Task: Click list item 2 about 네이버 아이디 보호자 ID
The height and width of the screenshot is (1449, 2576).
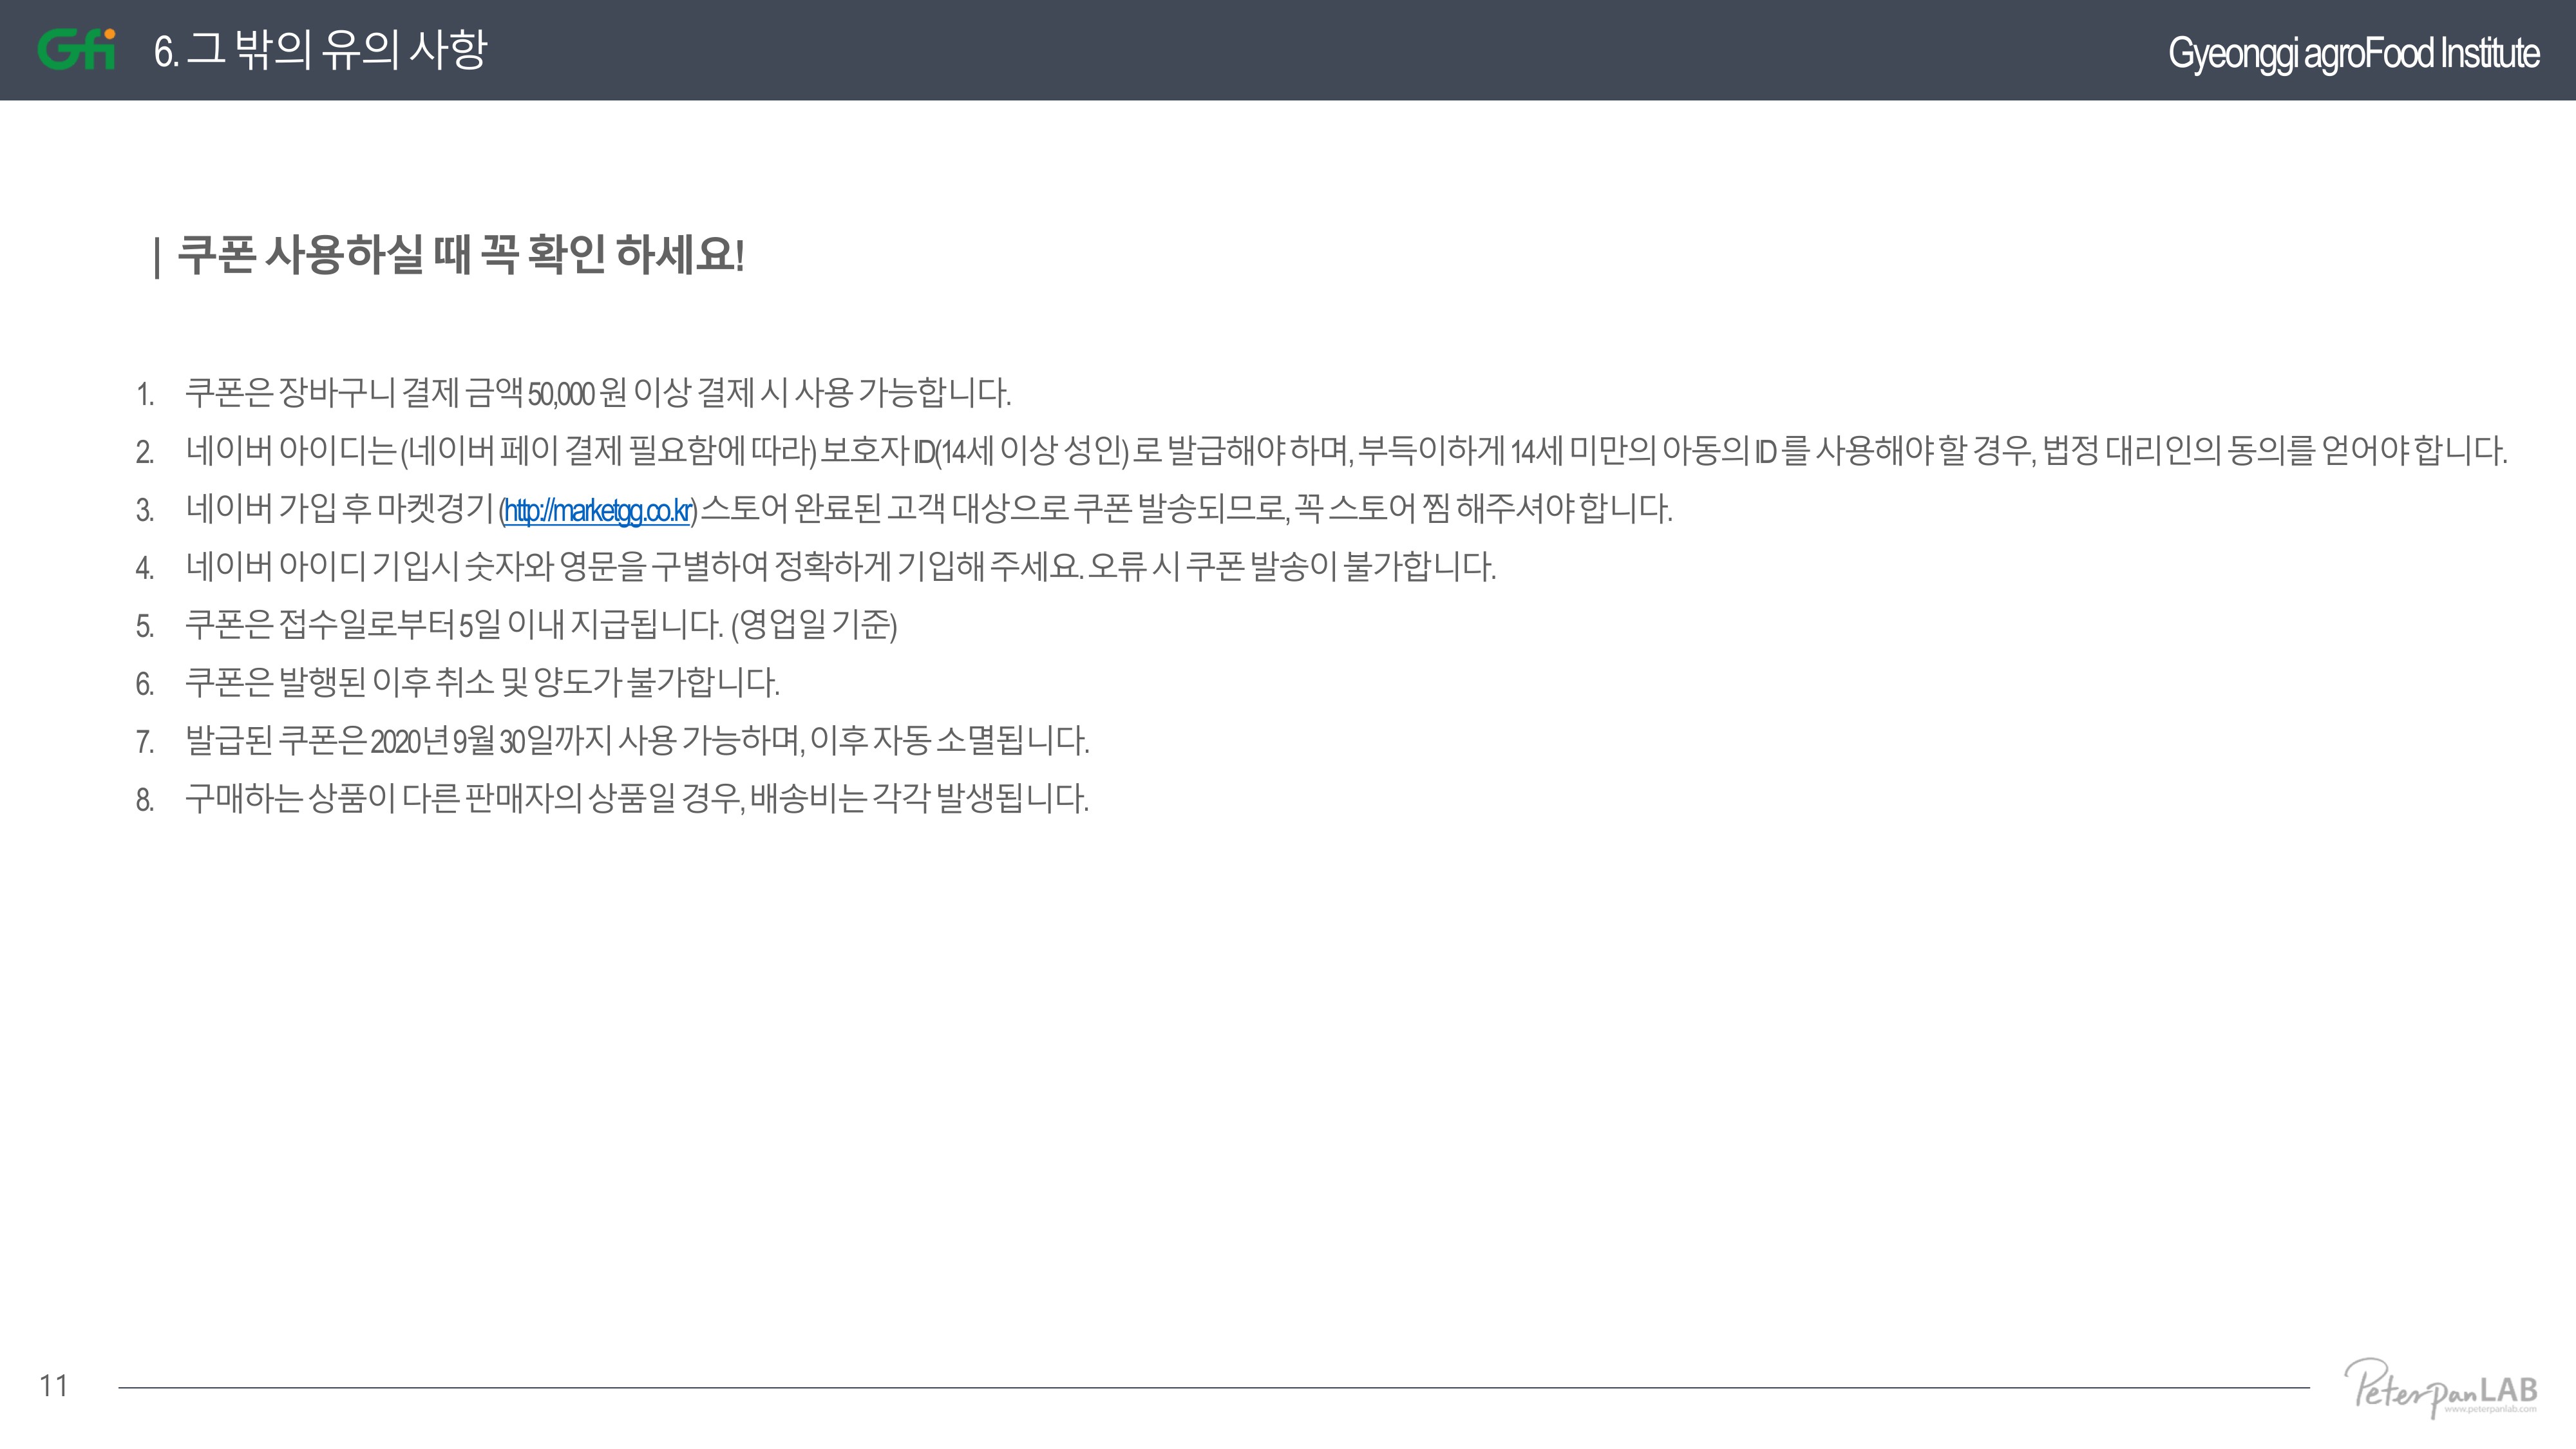Action: pos(1322,450)
